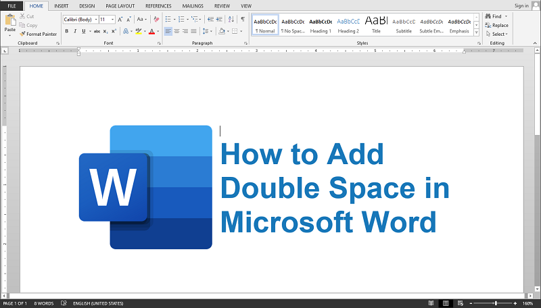Switch to the REFERENCES tab
Image resolution: width=541 pixels, height=308 pixels.
tap(158, 6)
